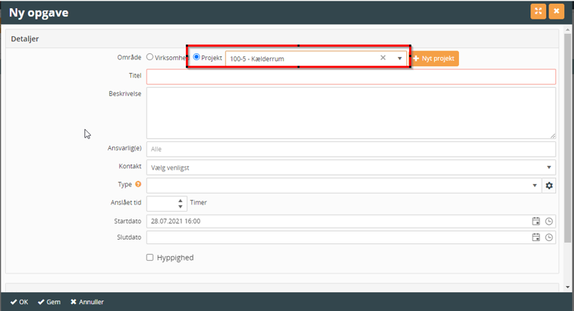Click the fullscreen expand icon in header
574x311 pixels.
pyautogui.click(x=538, y=11)
